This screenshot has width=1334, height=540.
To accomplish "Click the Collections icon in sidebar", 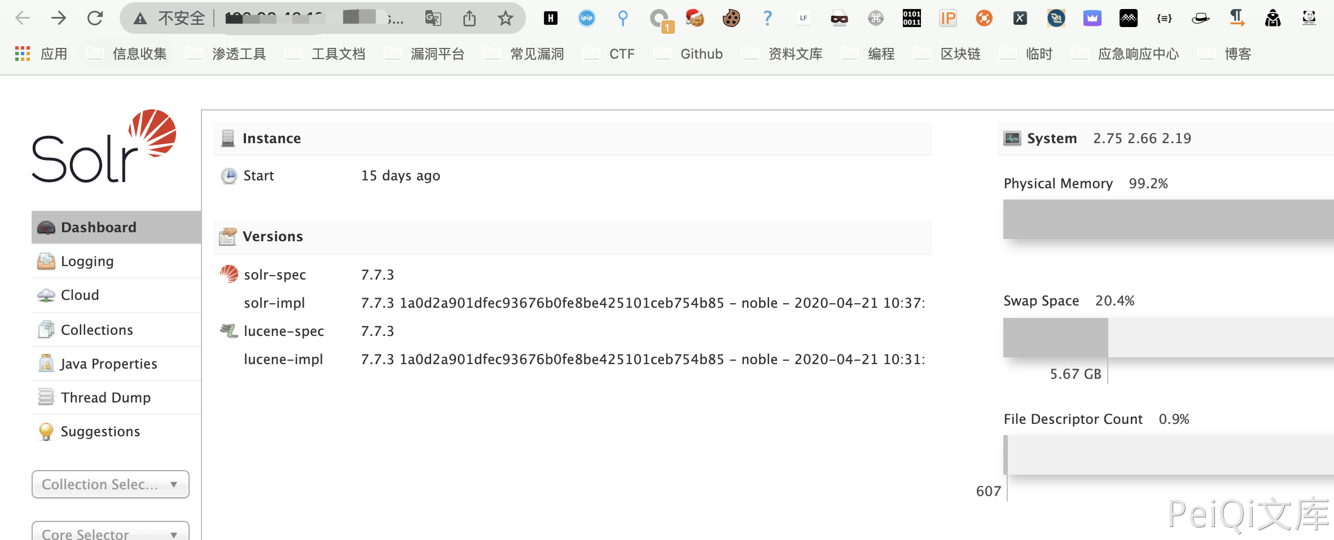I will [46, 330].
